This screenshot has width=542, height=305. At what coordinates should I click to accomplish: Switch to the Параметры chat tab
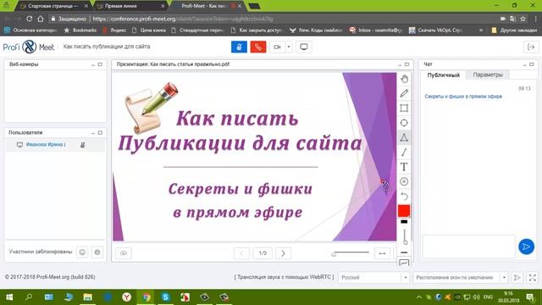pos(488,75)
